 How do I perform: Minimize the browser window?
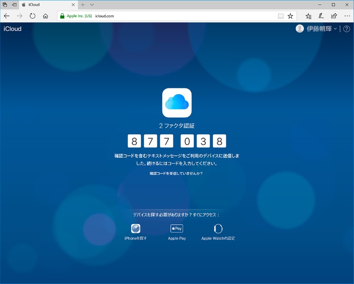[x=319, y=4]
